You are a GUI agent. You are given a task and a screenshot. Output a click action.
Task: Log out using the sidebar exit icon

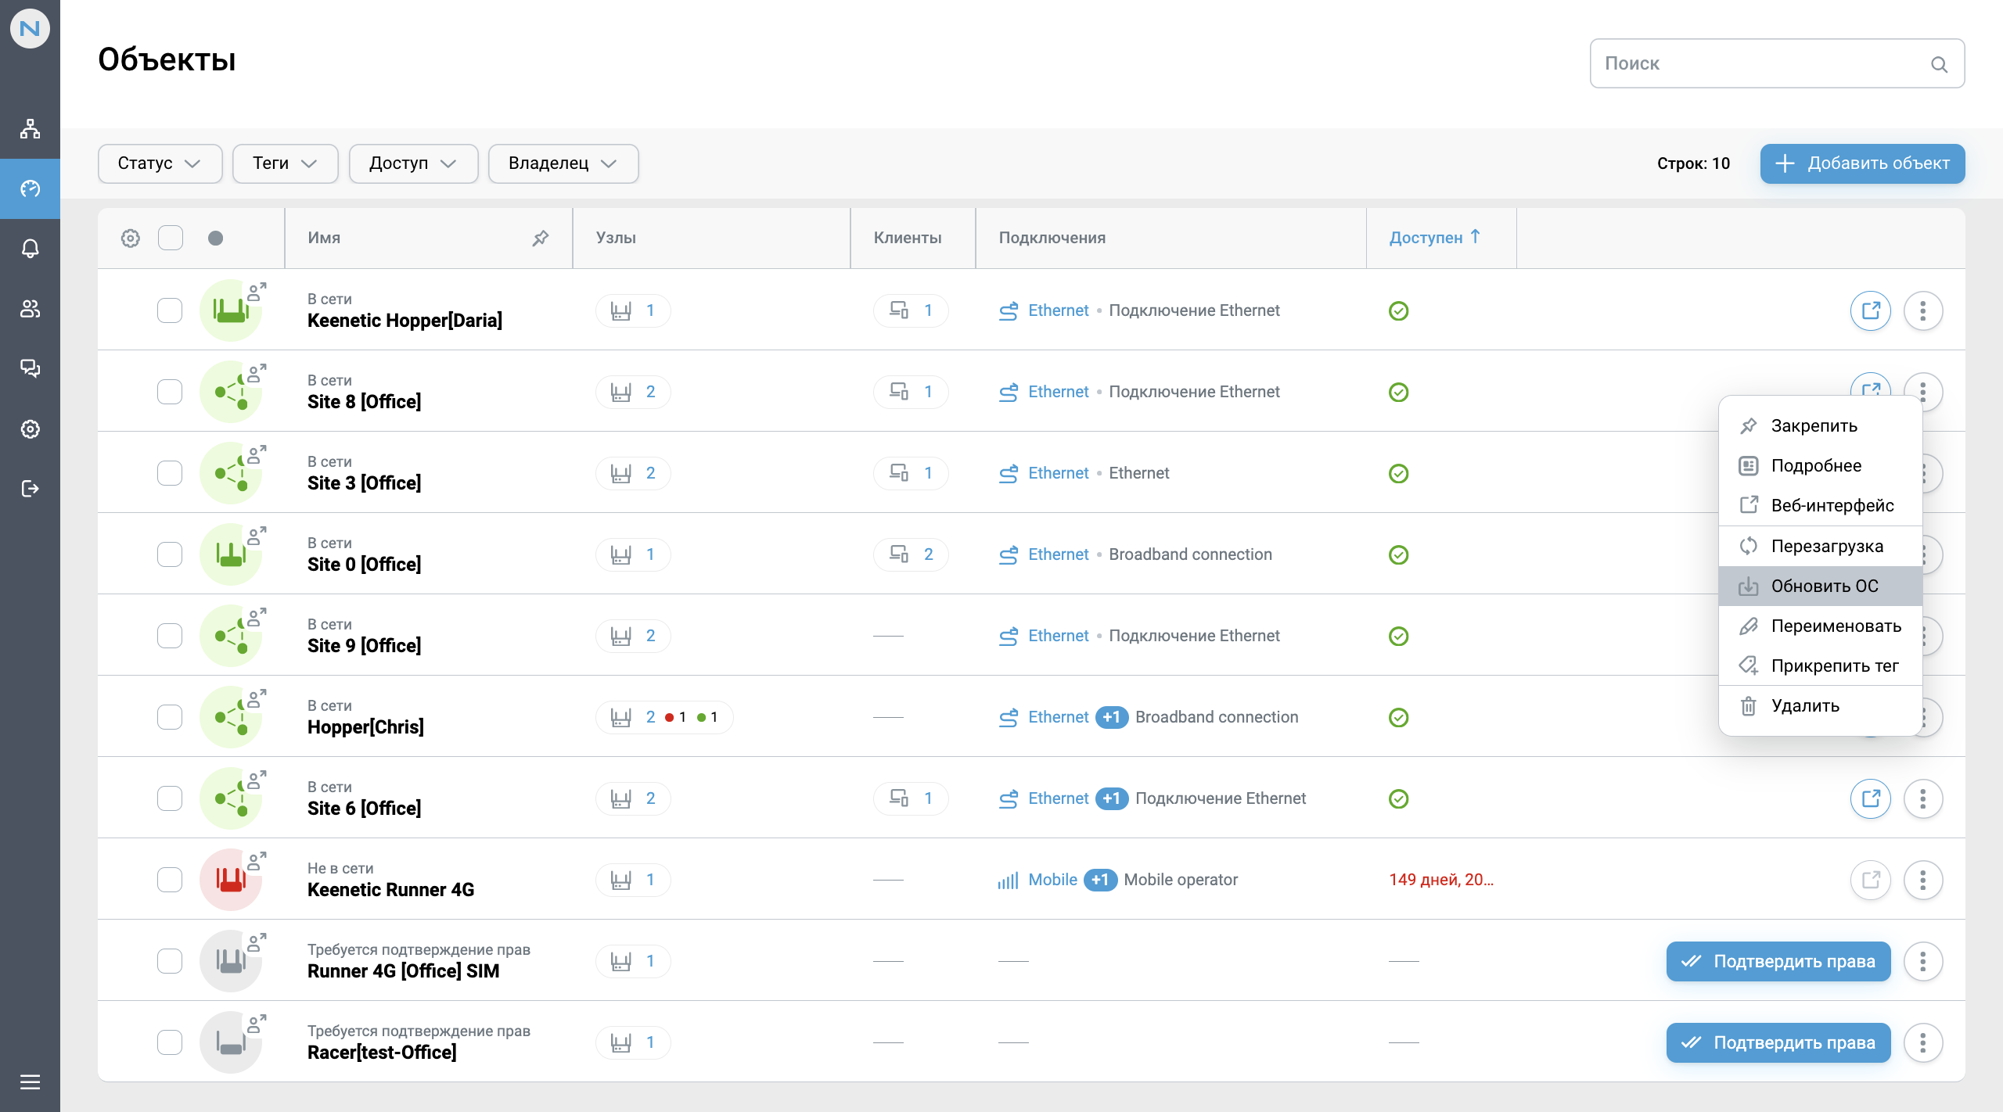pos(31,489)
